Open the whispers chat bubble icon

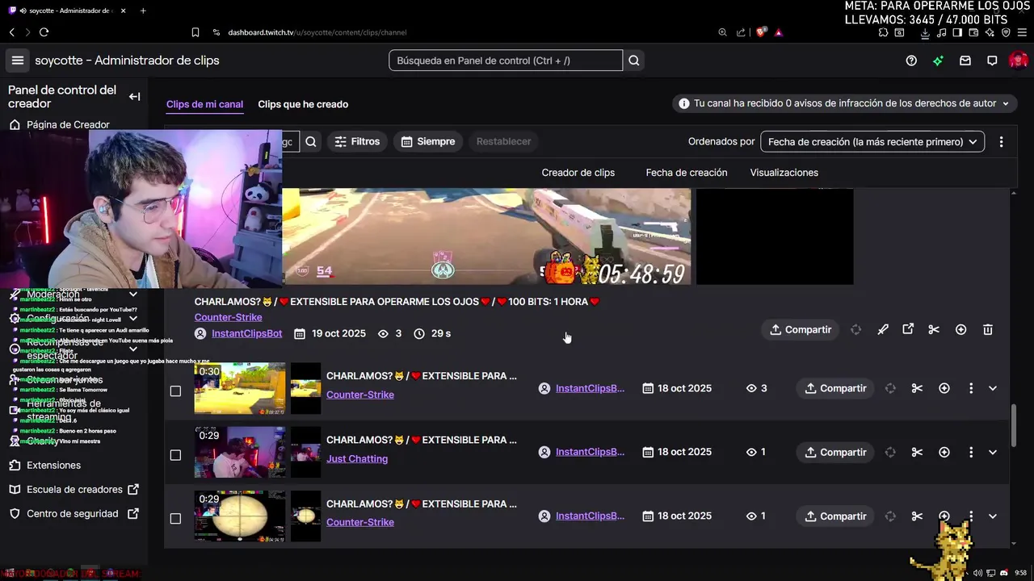tap(992, 61)
